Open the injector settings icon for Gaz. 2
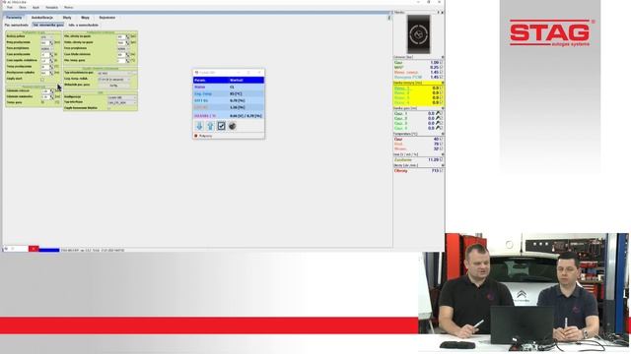The image size is (631, 354). pos(438,118)
